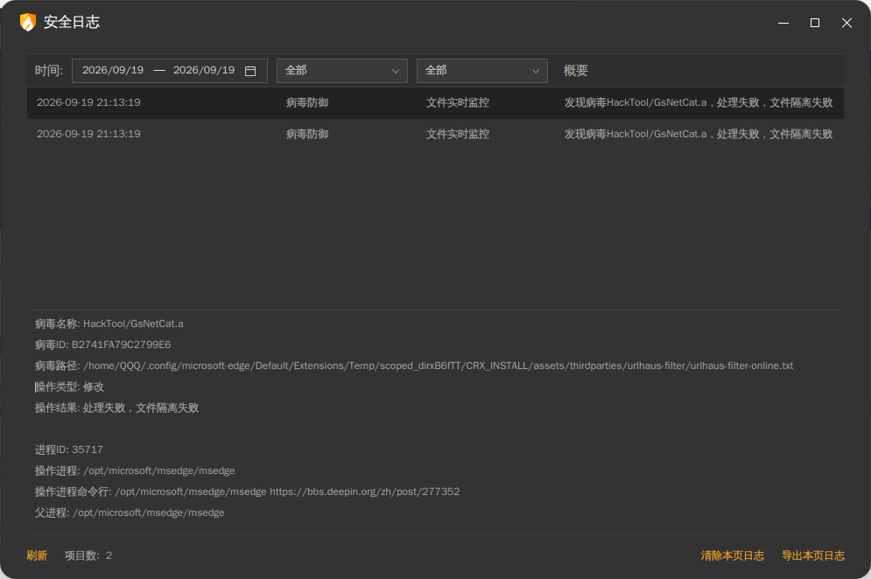Select the first highlighted log row timestamp
871x579 pixels.
88,102
